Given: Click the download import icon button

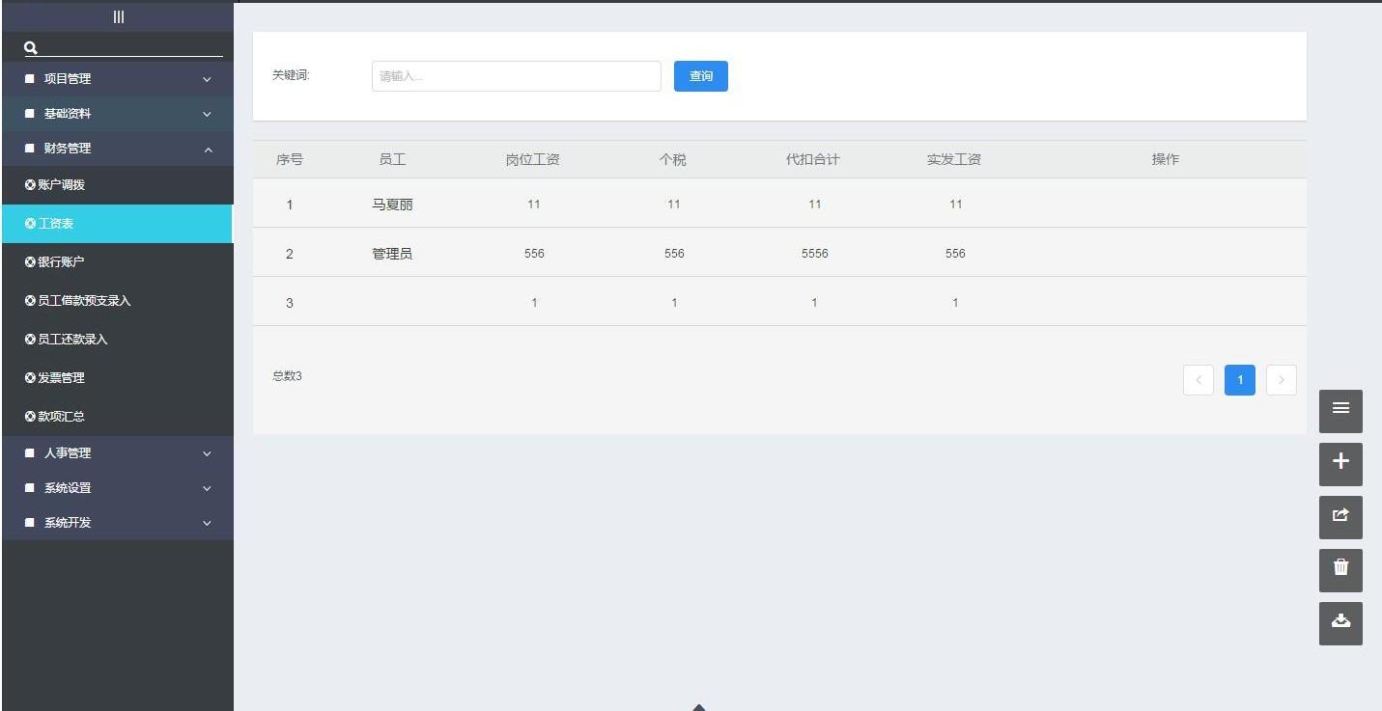Looking at the screenshot, I should click(x=1340, y=623).
